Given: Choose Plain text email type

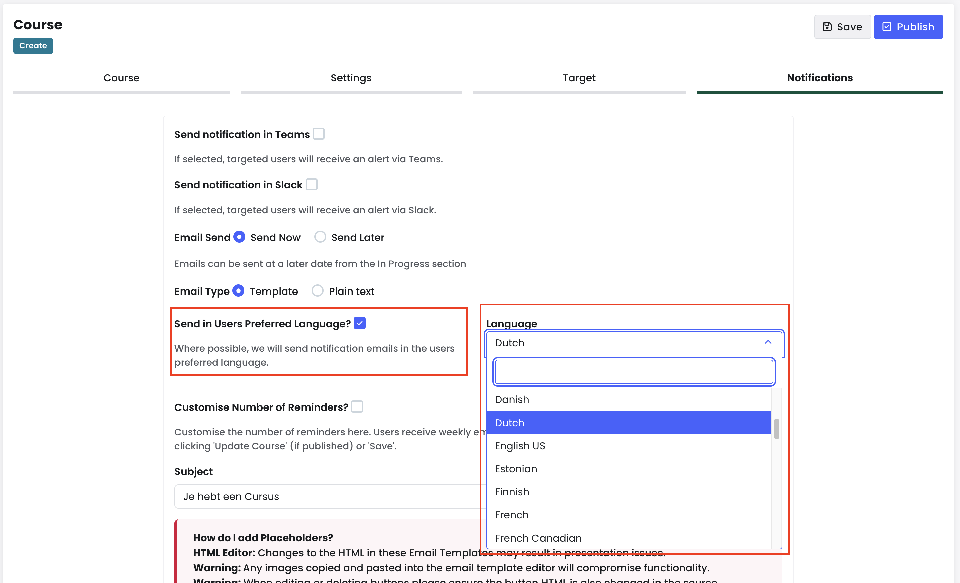Looking at the screenshot, I should pos(317,291).
